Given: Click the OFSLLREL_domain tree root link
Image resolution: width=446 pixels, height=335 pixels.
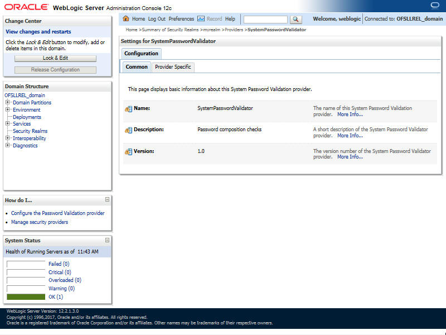Looking at the screenshot, I should pyautogui.click(x=25, y=95).
